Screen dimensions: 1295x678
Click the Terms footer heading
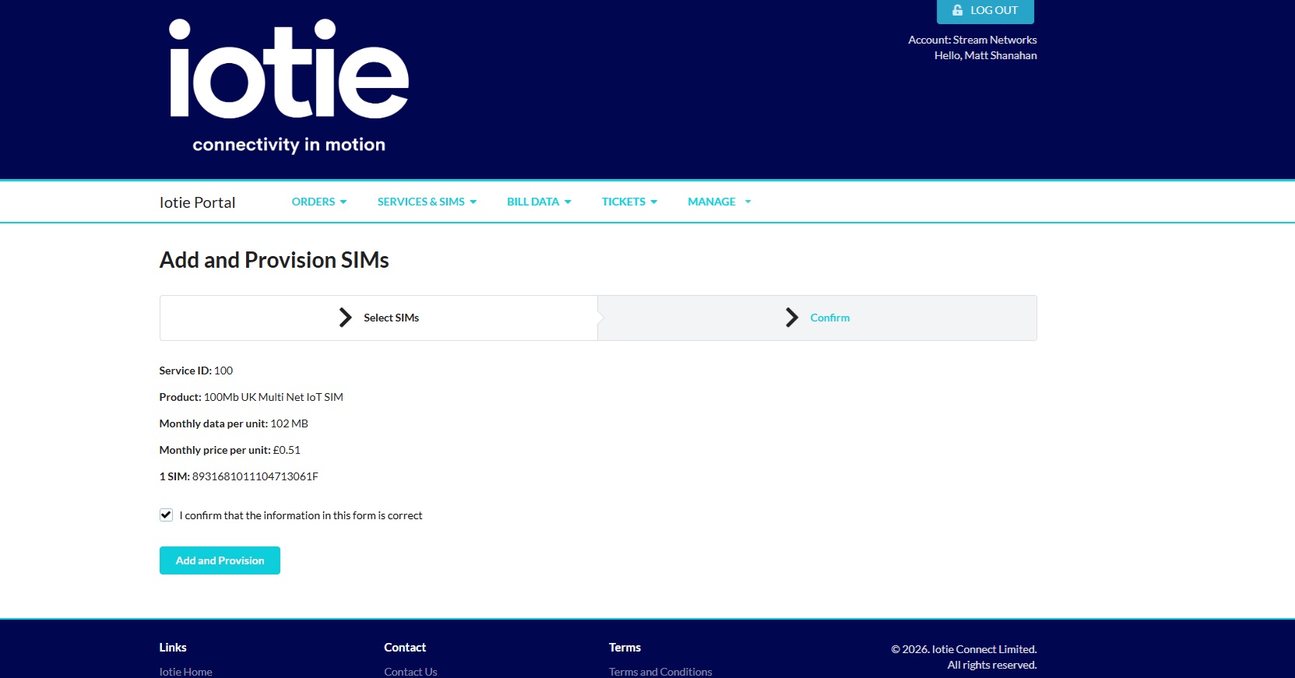[x=625, y=648]
